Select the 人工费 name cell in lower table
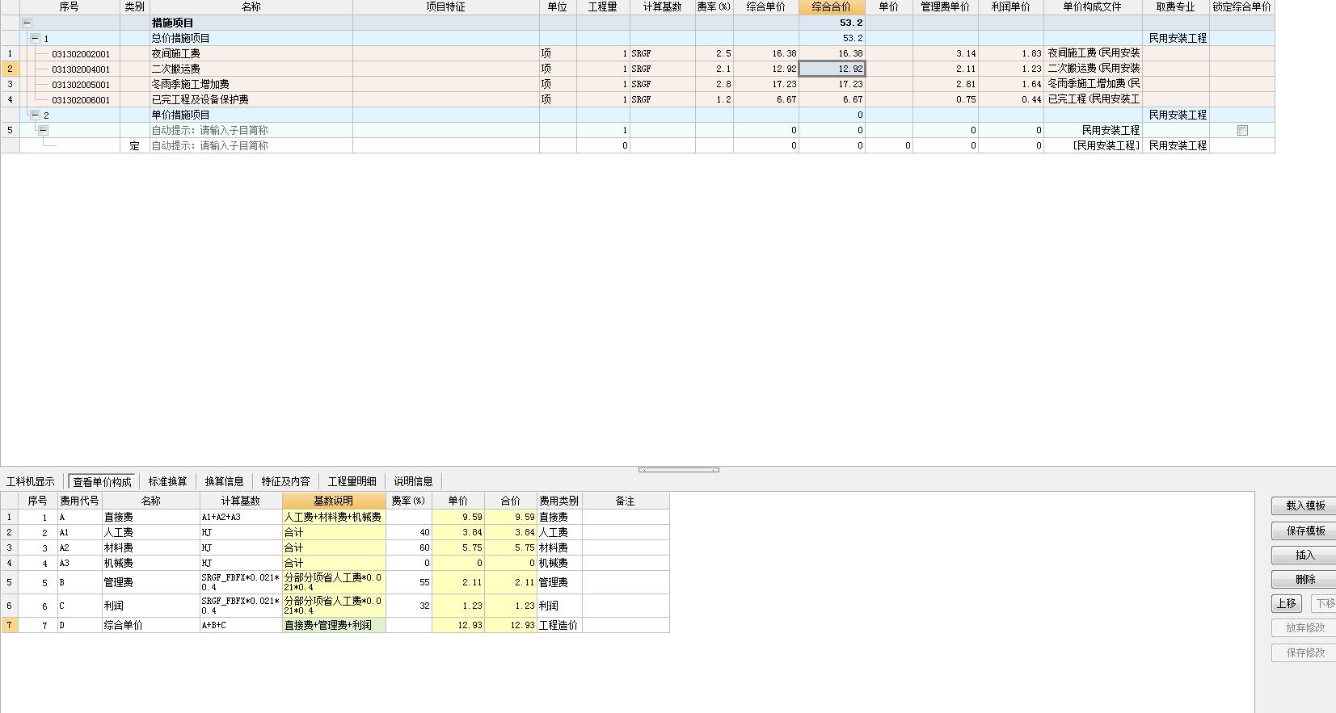 [x=150, y=532]
